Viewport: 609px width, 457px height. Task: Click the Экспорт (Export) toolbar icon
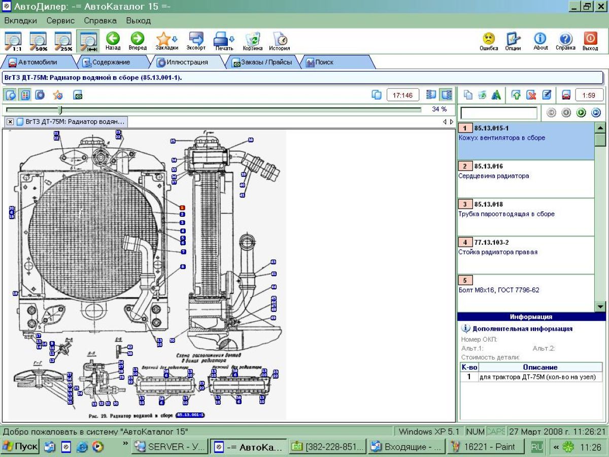pos(196,39)
